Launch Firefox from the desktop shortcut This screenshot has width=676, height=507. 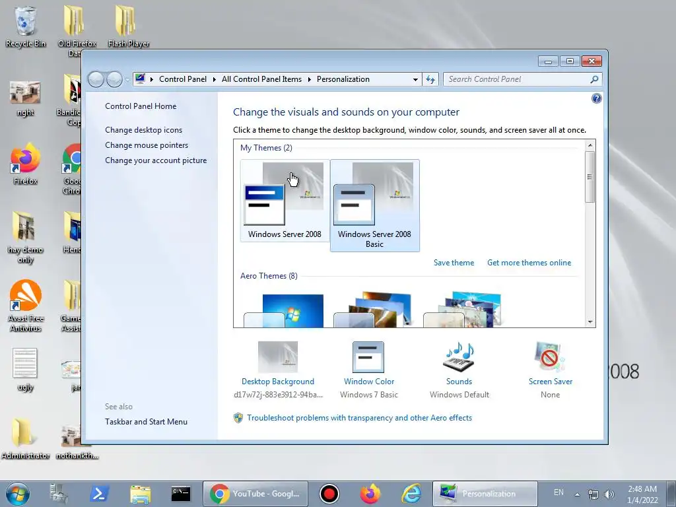25,164
